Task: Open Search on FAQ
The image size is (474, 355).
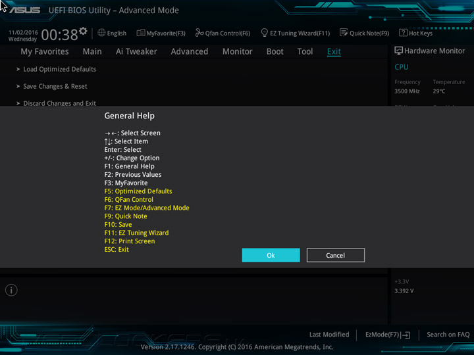Action: 448,335
